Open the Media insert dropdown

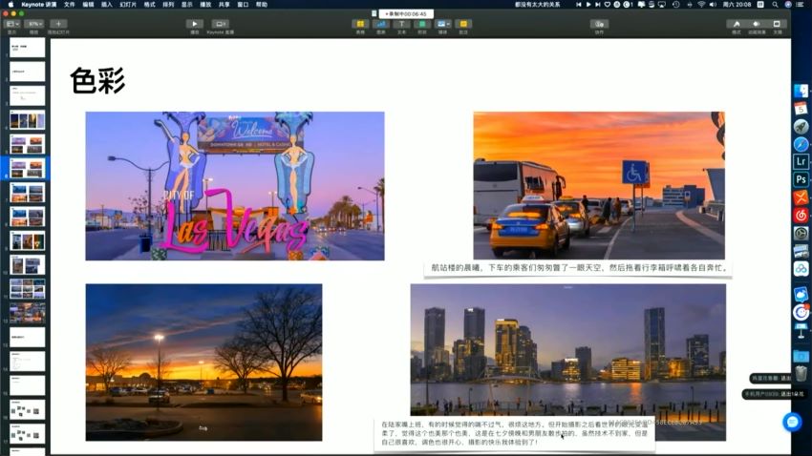click(442, 24)
